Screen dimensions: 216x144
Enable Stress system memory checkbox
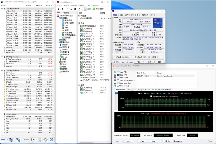(118, 80)
